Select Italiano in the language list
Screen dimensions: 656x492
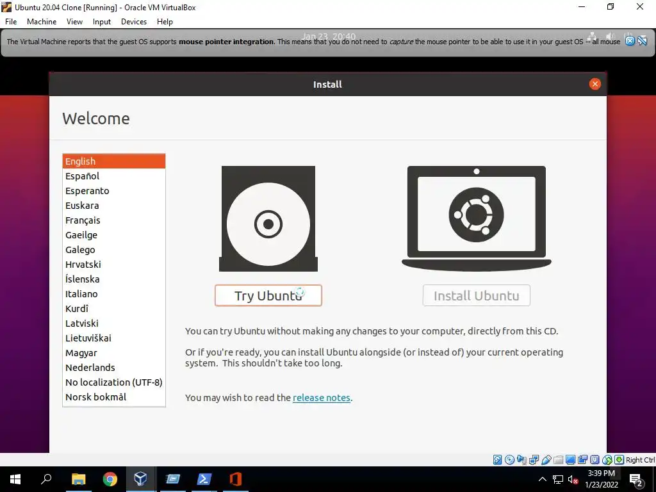(x=114, y=293)
